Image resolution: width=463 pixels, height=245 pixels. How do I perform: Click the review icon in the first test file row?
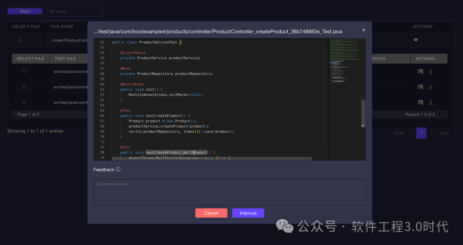(421, 72)
